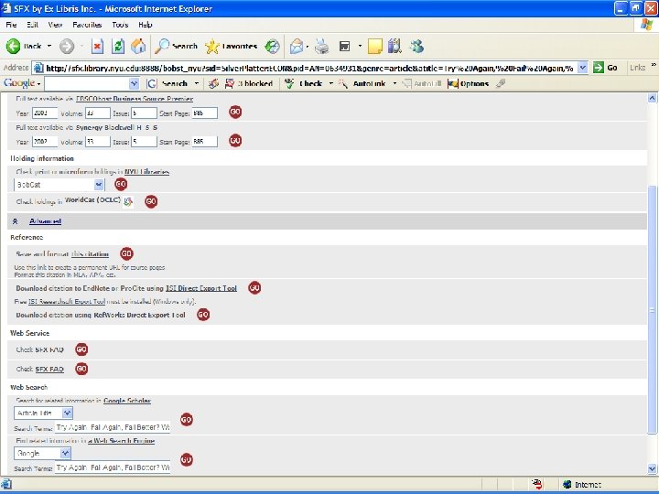Click the scrollbar down arrow
Viewport: 659px width, 494px height.
click(x=652, y=468)
